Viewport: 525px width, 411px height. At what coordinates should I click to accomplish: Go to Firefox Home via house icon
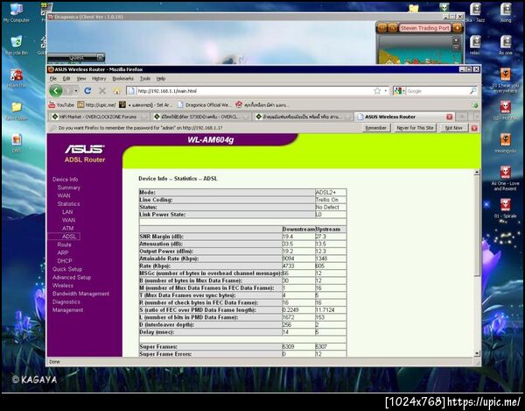[116, 91]
